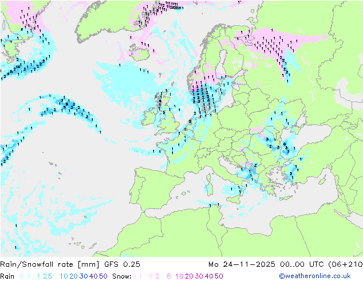The image size is (363, 281).
Task: Choose the rain legend 30 value
Action: [84, 276]
